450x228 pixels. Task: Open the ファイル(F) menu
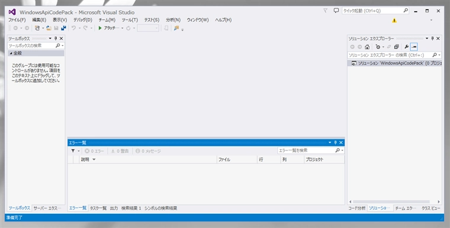point(17,20)
